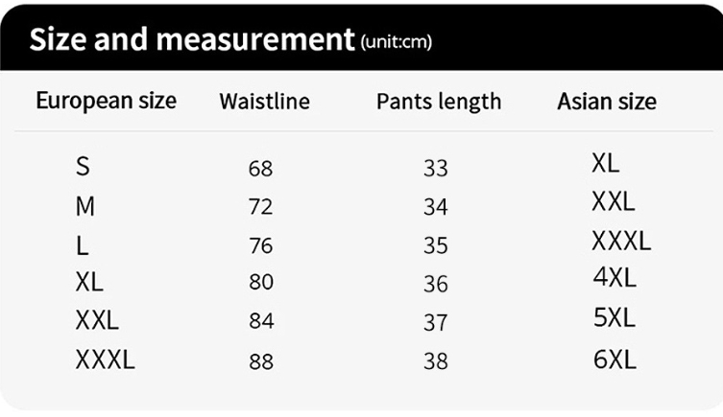This screenshot has width=723, height=417.
Task: Click waistline value 76
Action: click(x=260, y=245)
